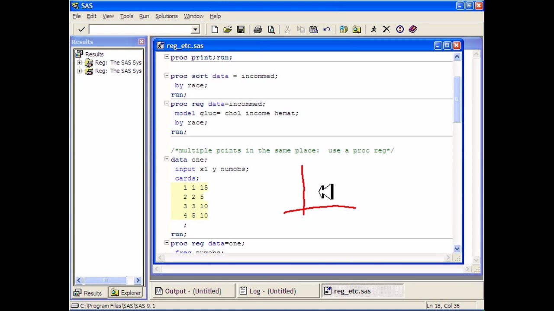This screenshot has height=311, width=554.
Task: Switch to the Explorer tab
Action: click(126, 293)
